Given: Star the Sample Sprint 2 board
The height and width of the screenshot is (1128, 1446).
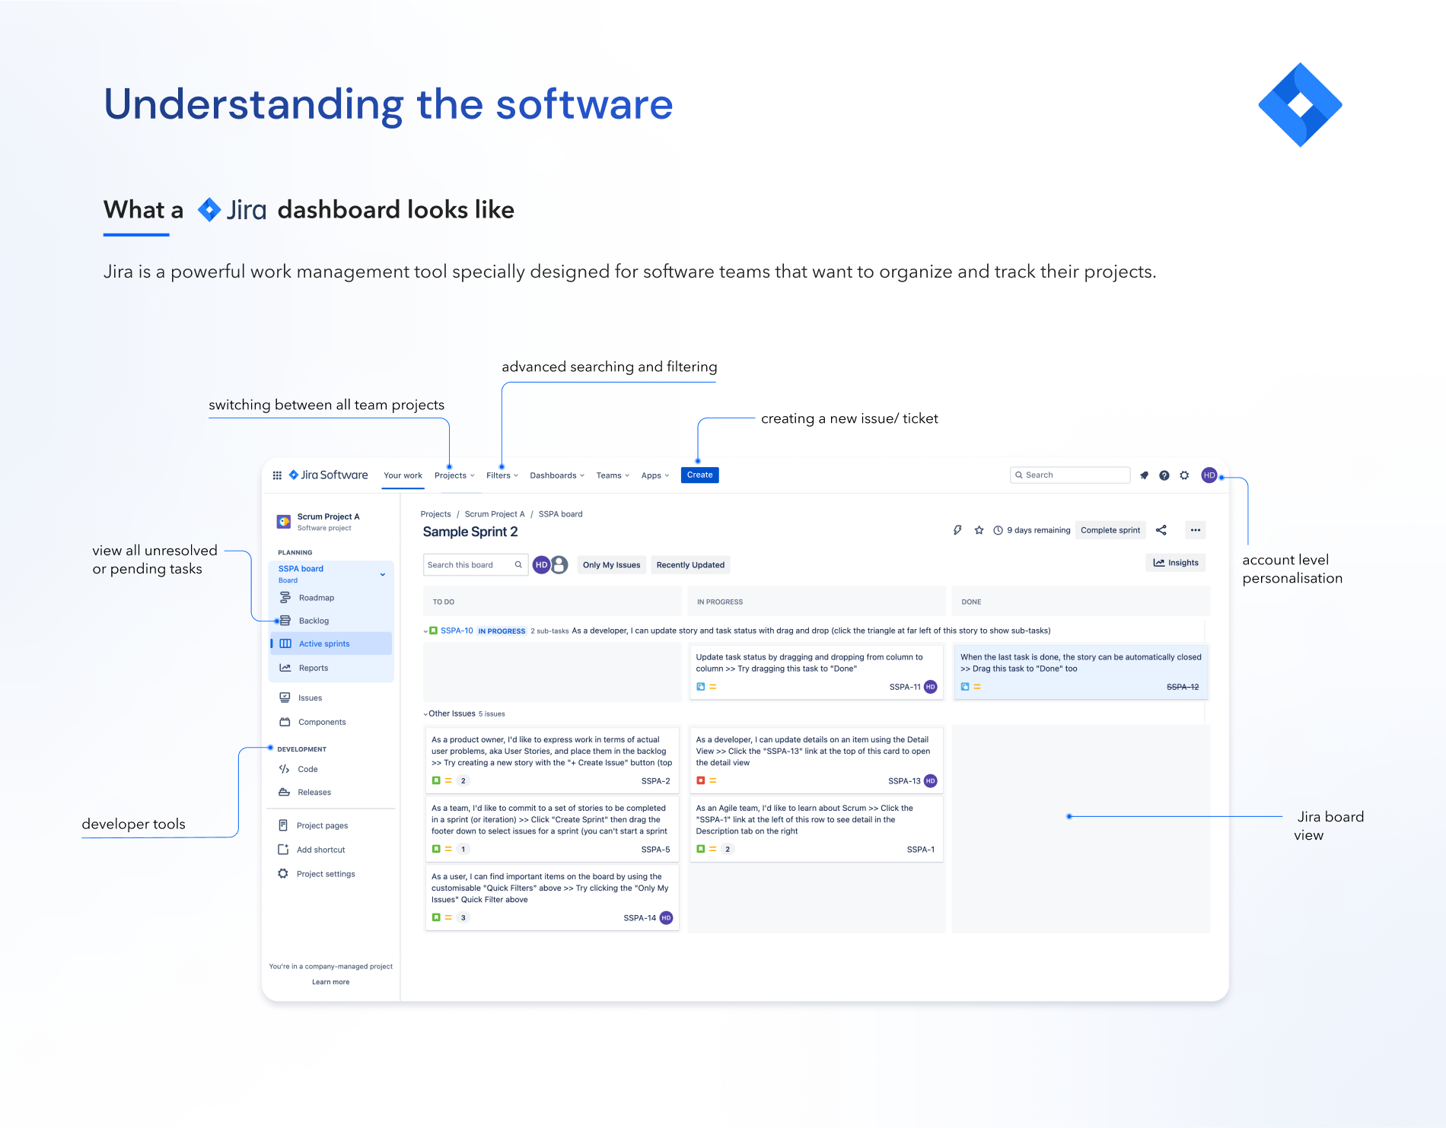Looking at the screenshot, I should tap(979, 530).
